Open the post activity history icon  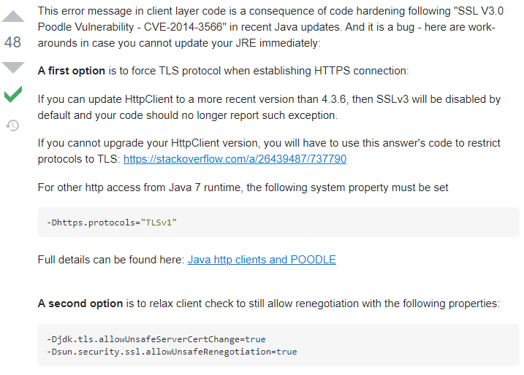(x=13, y=125)
